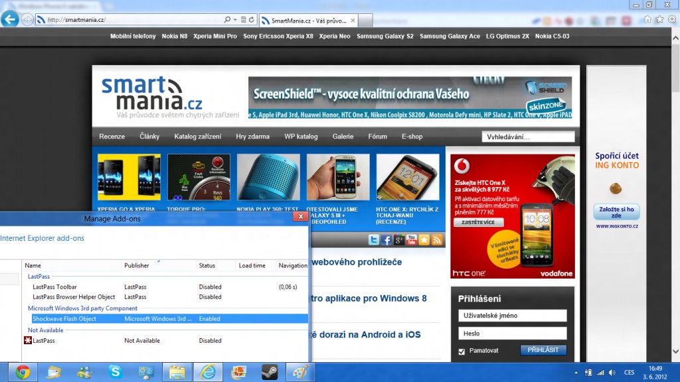
Task: Open the WP katalog menu item
Action: tap(301, 137)
